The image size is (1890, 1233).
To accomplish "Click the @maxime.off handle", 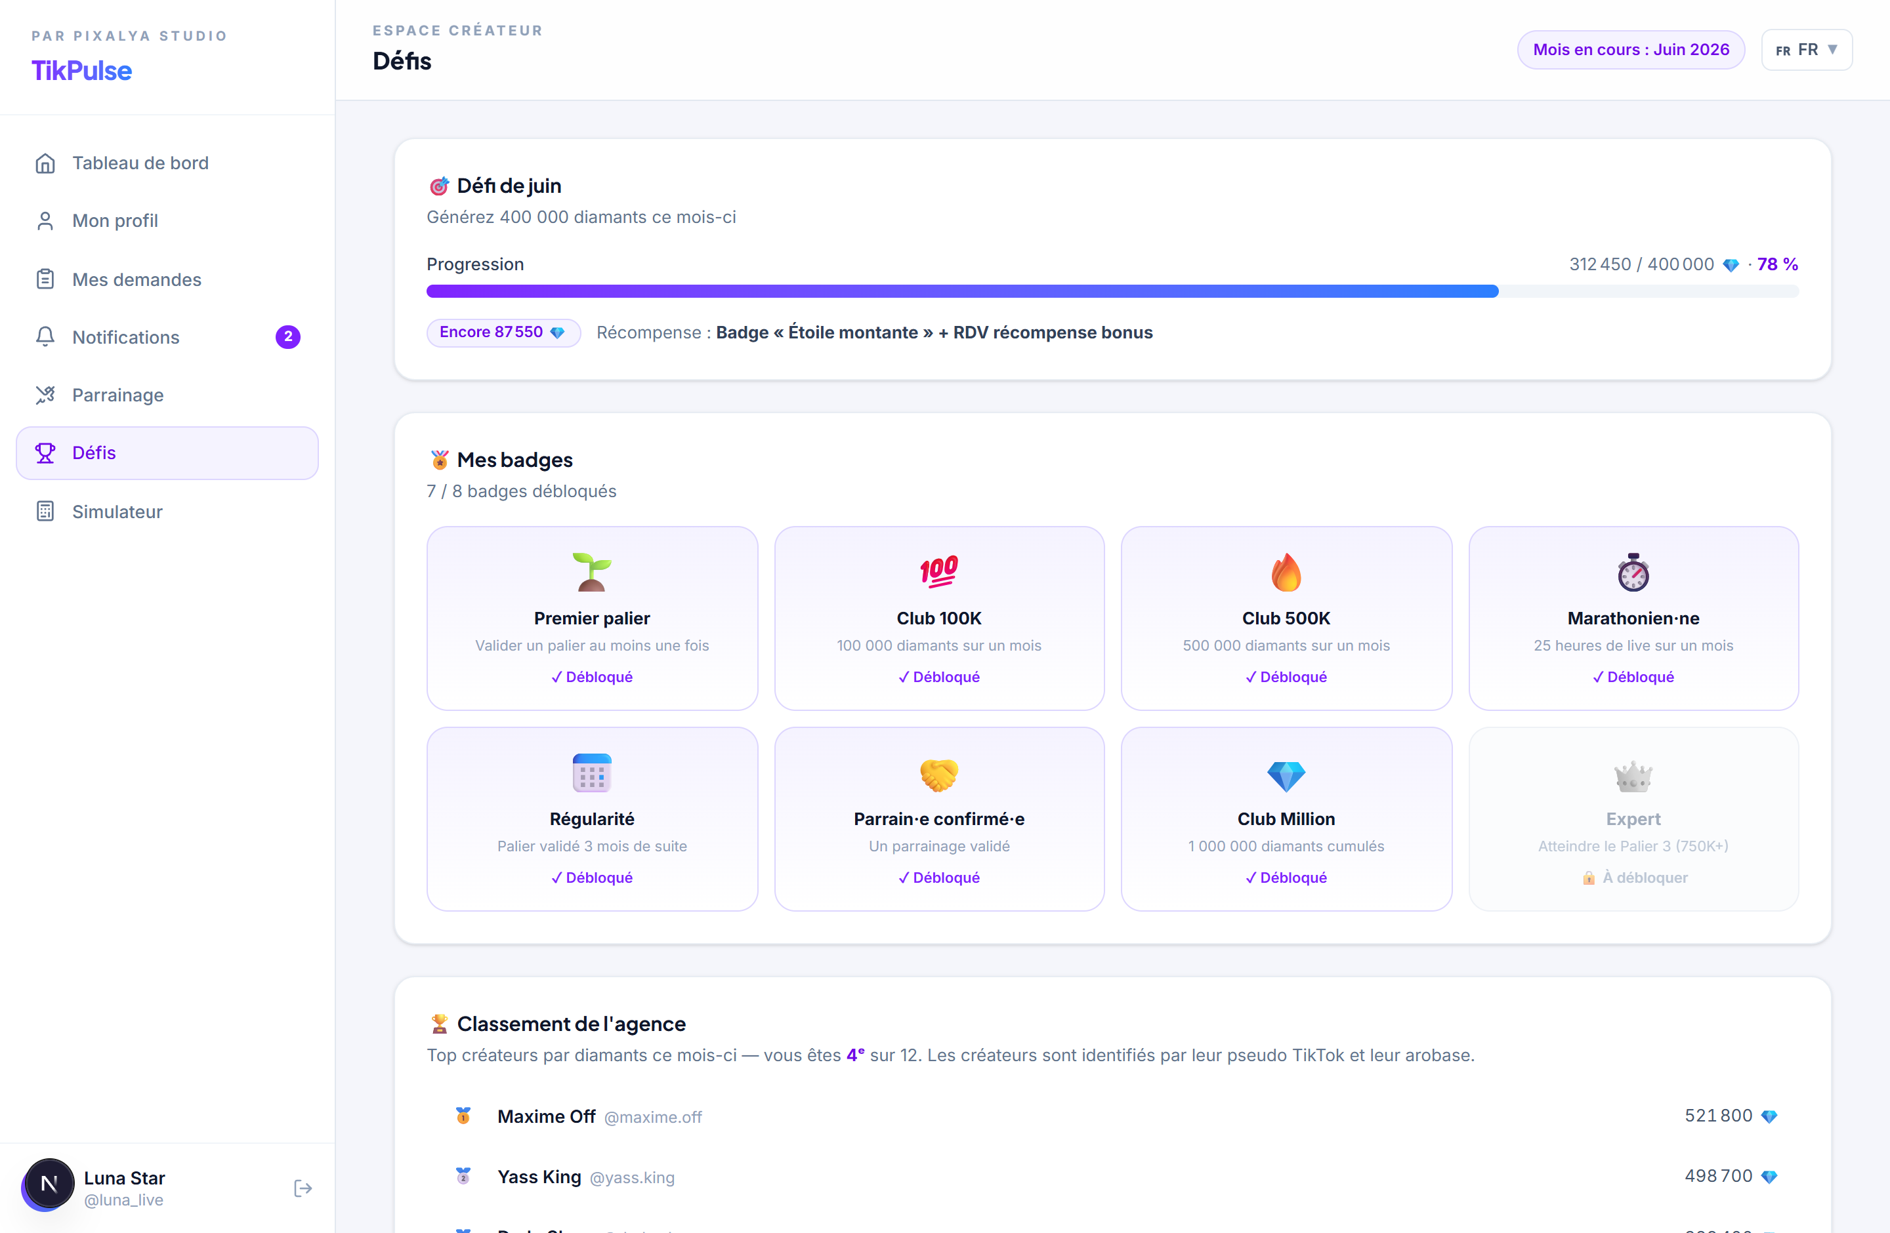I will (653, 1117).
